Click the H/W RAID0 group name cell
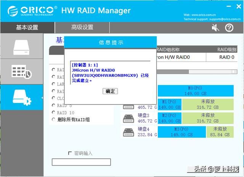This screenshot has width=244, height=177. pos(181,57)
